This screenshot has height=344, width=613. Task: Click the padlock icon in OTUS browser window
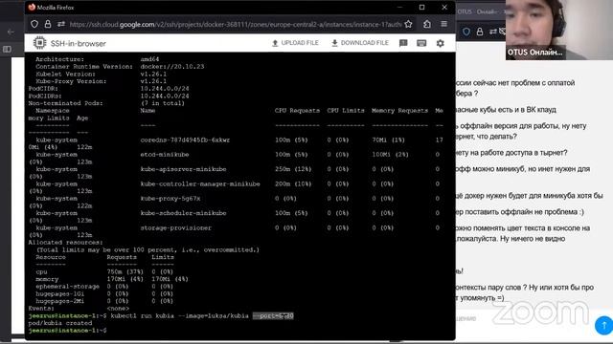pos(480,32)
